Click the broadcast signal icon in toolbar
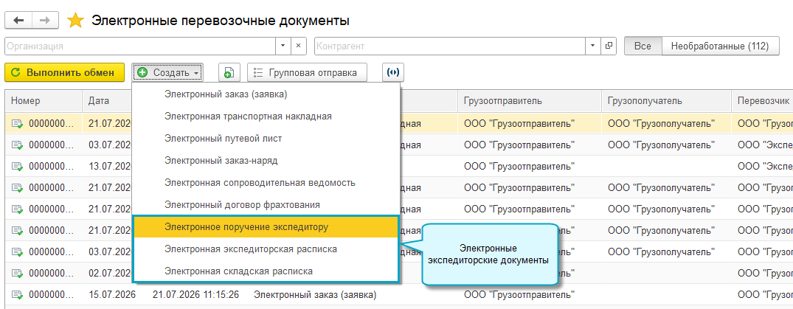 pyautogui.click(x=393, y=73)
